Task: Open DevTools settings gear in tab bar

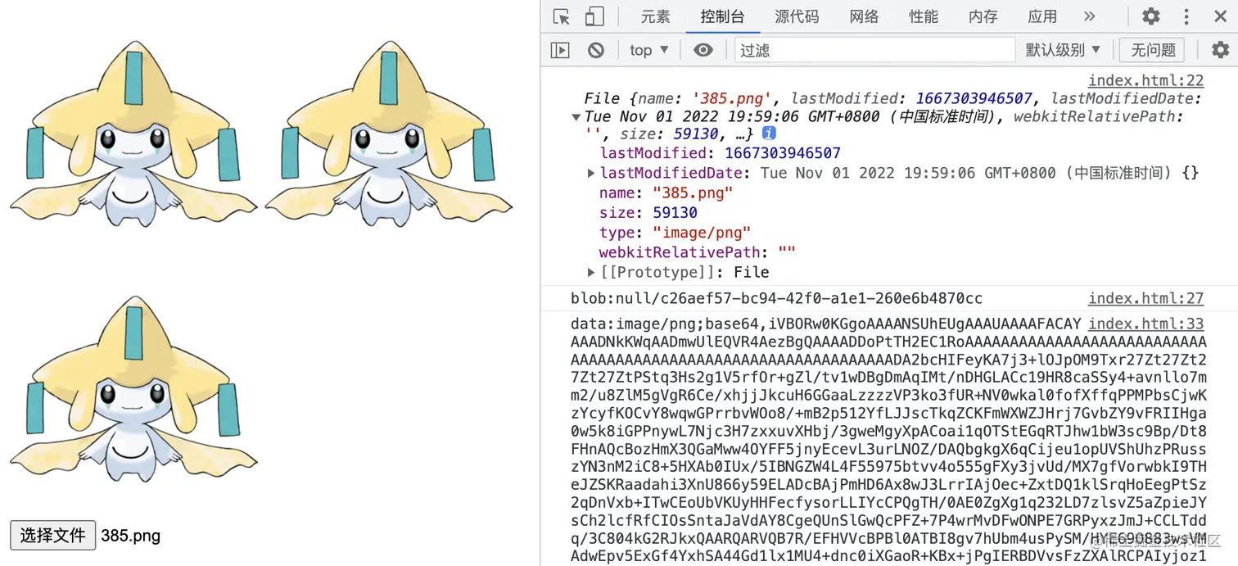Action: [1151, 16]
